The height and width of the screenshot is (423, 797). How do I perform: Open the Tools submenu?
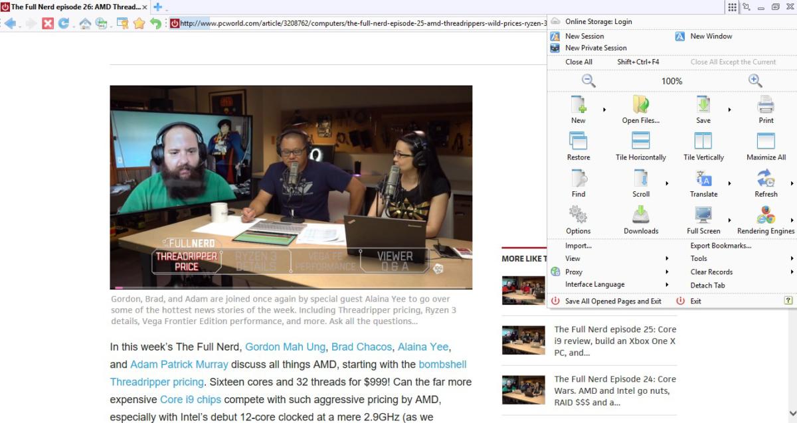(699, 258)
